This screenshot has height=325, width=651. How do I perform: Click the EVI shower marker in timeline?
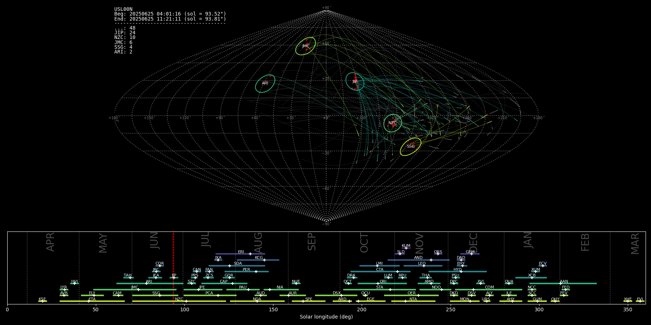point(640,301)
